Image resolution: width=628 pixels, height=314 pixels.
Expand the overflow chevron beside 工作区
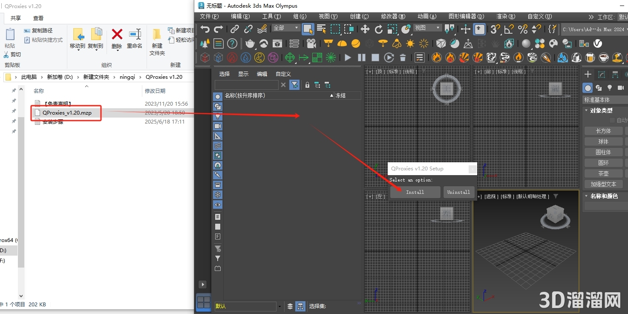click(591, 17)
